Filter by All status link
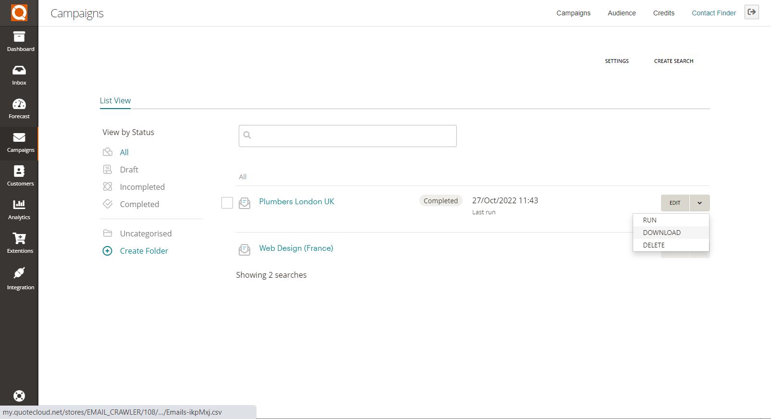The height and width of the screenshot is (419, 771). (x=124, y=152)
